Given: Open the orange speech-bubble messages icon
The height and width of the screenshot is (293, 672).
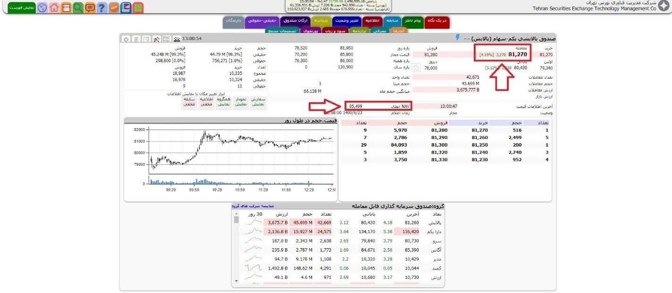Looking at the screenshot, I should (90, 8).
